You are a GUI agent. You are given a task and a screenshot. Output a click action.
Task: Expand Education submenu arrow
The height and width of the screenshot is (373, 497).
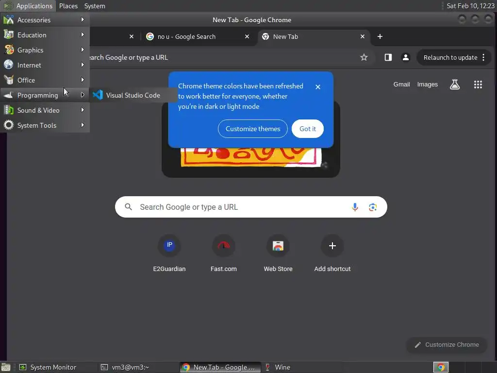coord(83,34)
